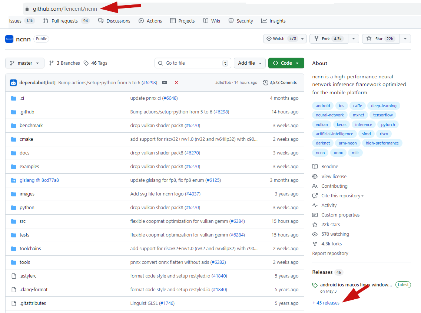
Task: Open glslang @ 8cd77a8 submodule
Action: 39,180
